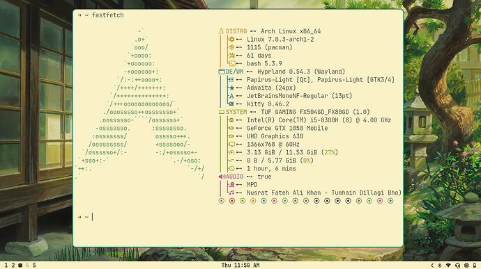The image size is (481, 269).
Task: Switch to workspace 4 in the bar
Action: pyautogui.click(x=27, y=266)
